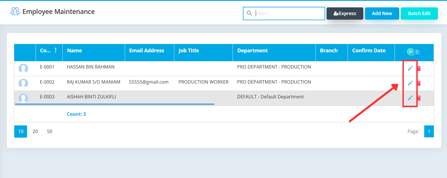Click the search magnifier icon

[x=249, y=13]
